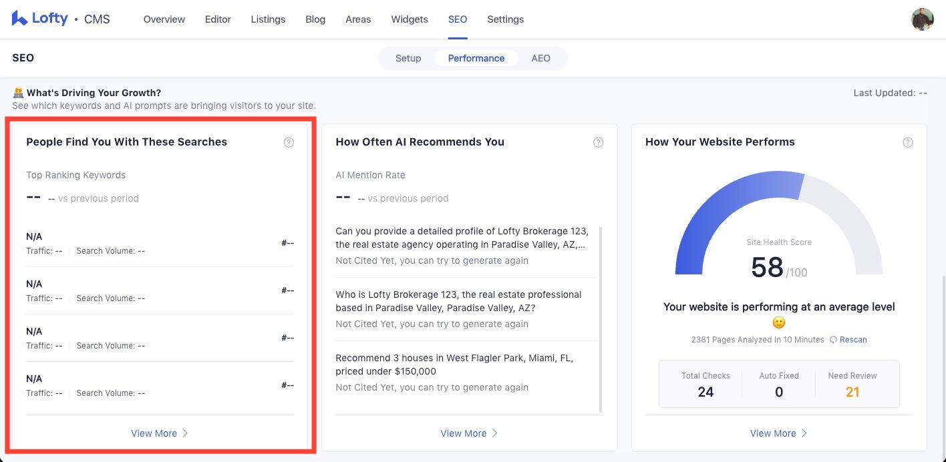Switch to the Setup segment

coord(408,58)
